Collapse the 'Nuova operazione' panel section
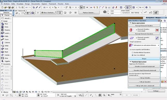Image resolution: width=167 pixels, height=100 pixels. (x=130, y=23)
